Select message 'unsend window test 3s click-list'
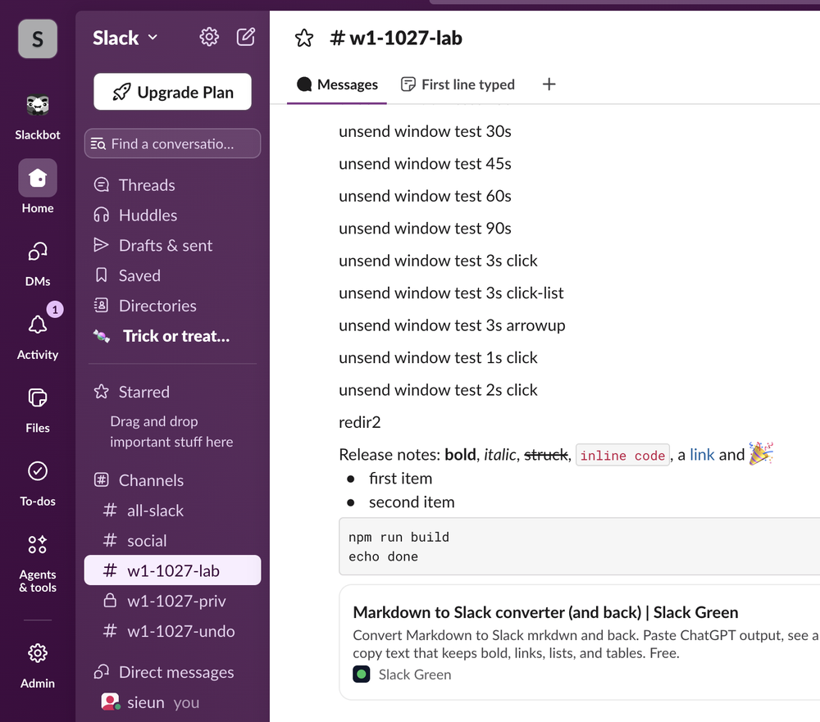The image size is (820, 722). pyautogui.click(x=451, y=293)
